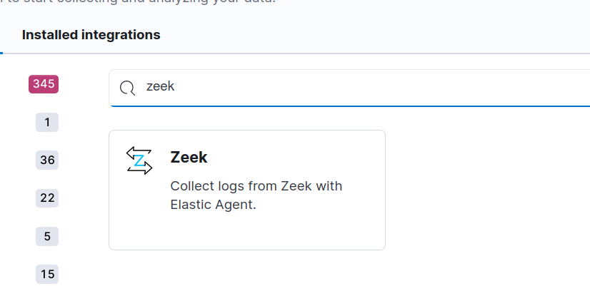Click the Zeek arrows logo icon
The image size is (590, 291).
pyautogui.click(x=139, y=160)
